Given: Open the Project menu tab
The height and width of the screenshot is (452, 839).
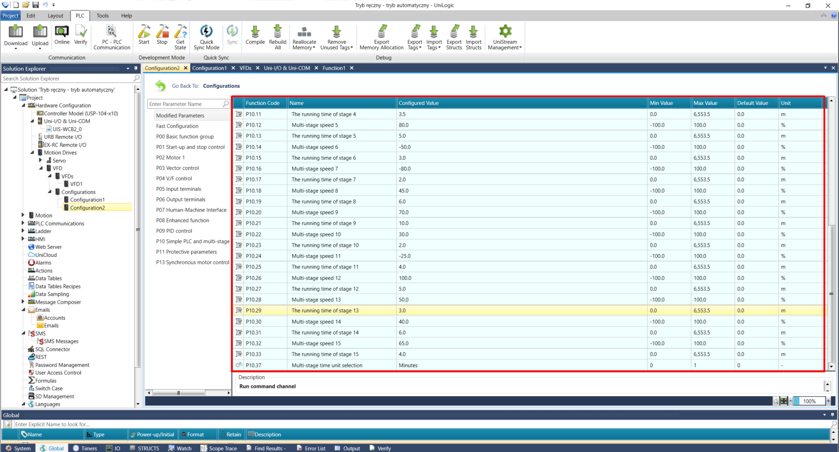Looking at the screenshot, I should [x=10, y=16].
